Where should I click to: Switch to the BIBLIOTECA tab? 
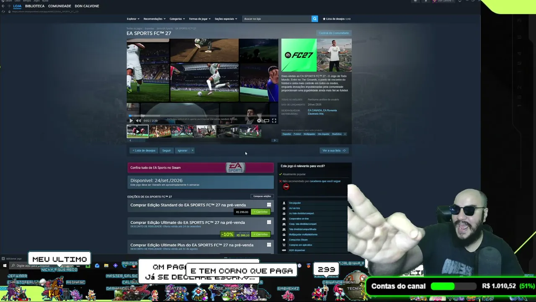35,6
